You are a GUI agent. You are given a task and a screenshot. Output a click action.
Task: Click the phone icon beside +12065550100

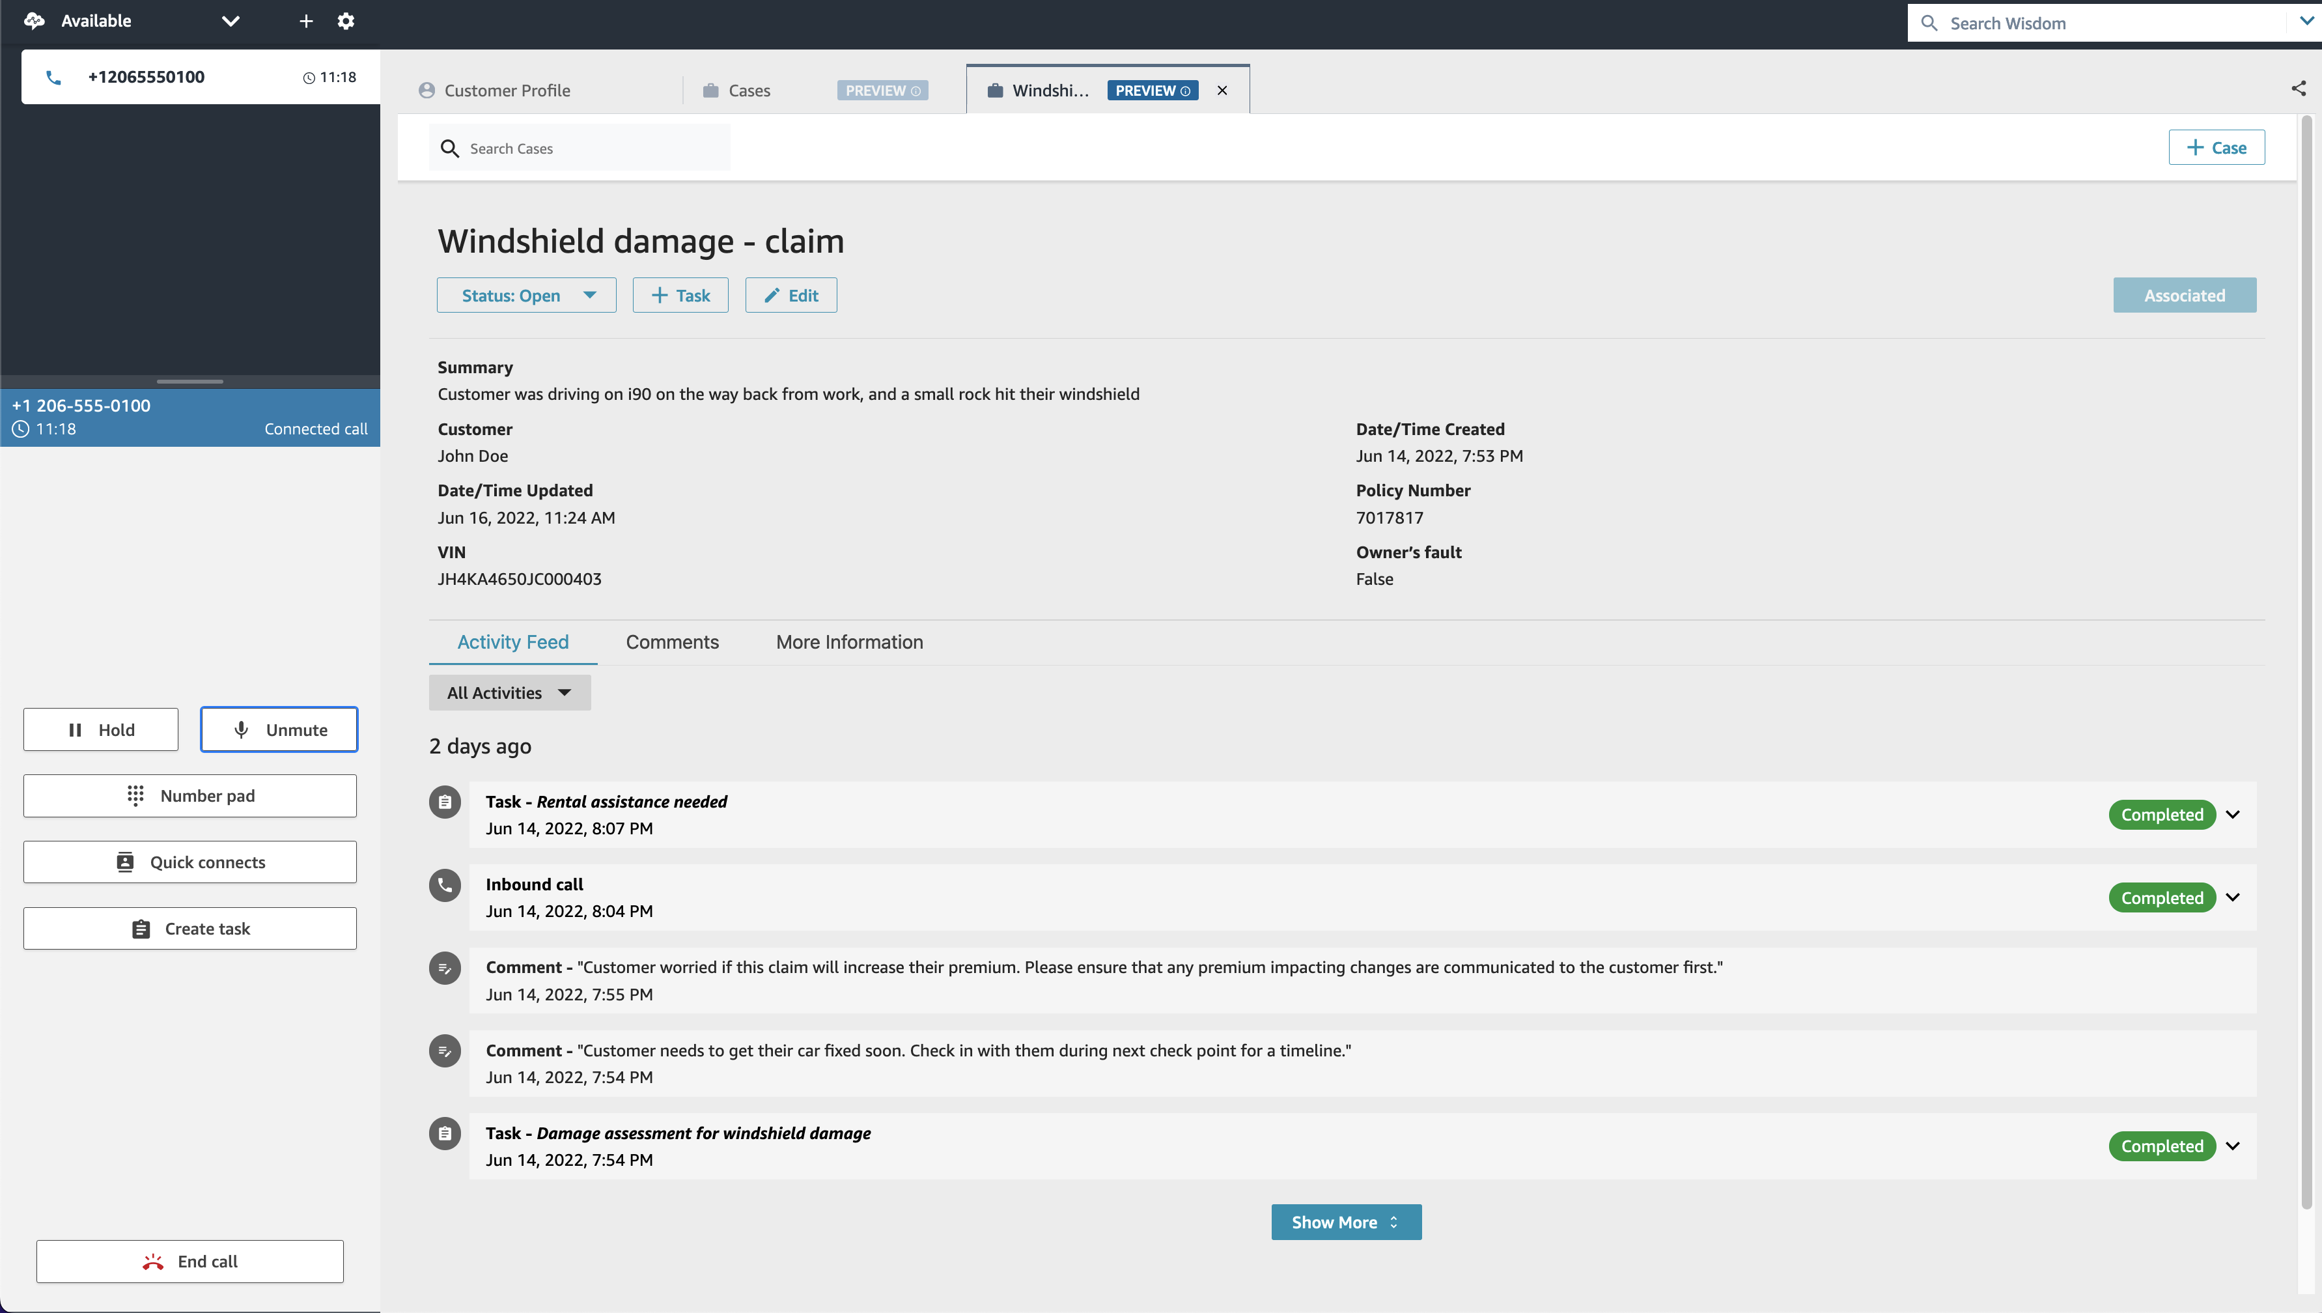pyautogui.click(x=53, y=77)
